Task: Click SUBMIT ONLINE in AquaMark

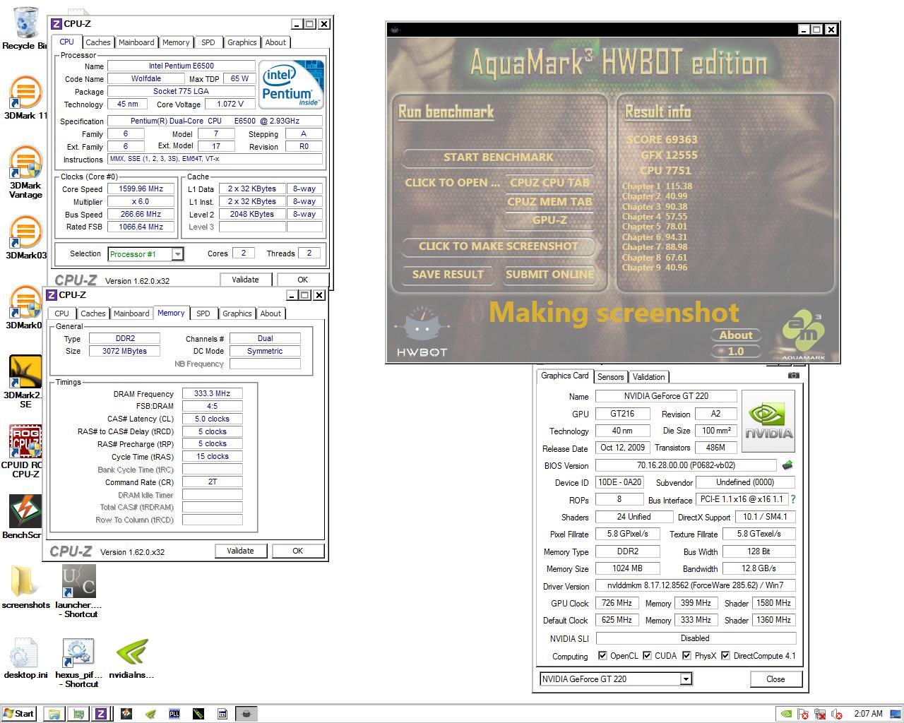Action: click(x=549, y=274)
